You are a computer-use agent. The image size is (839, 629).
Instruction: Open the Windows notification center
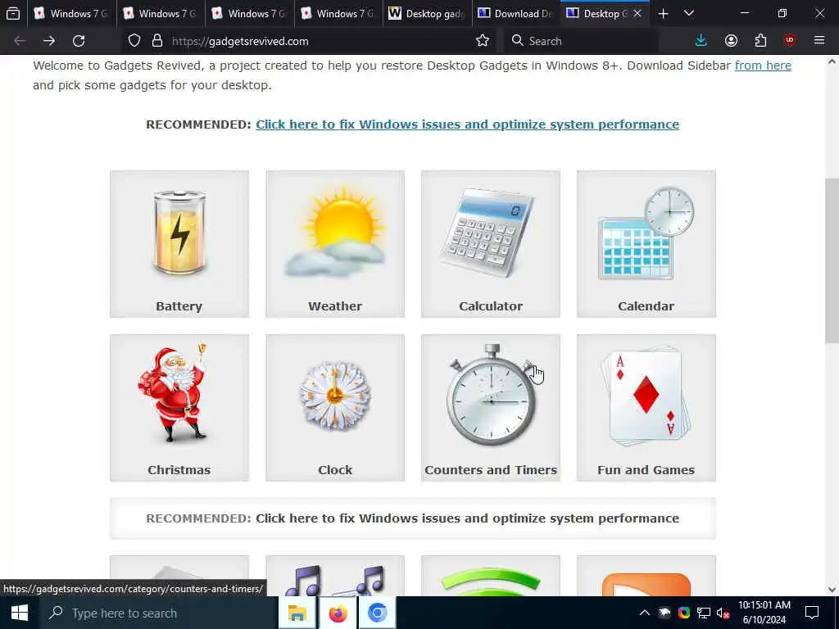pos(812,613)
